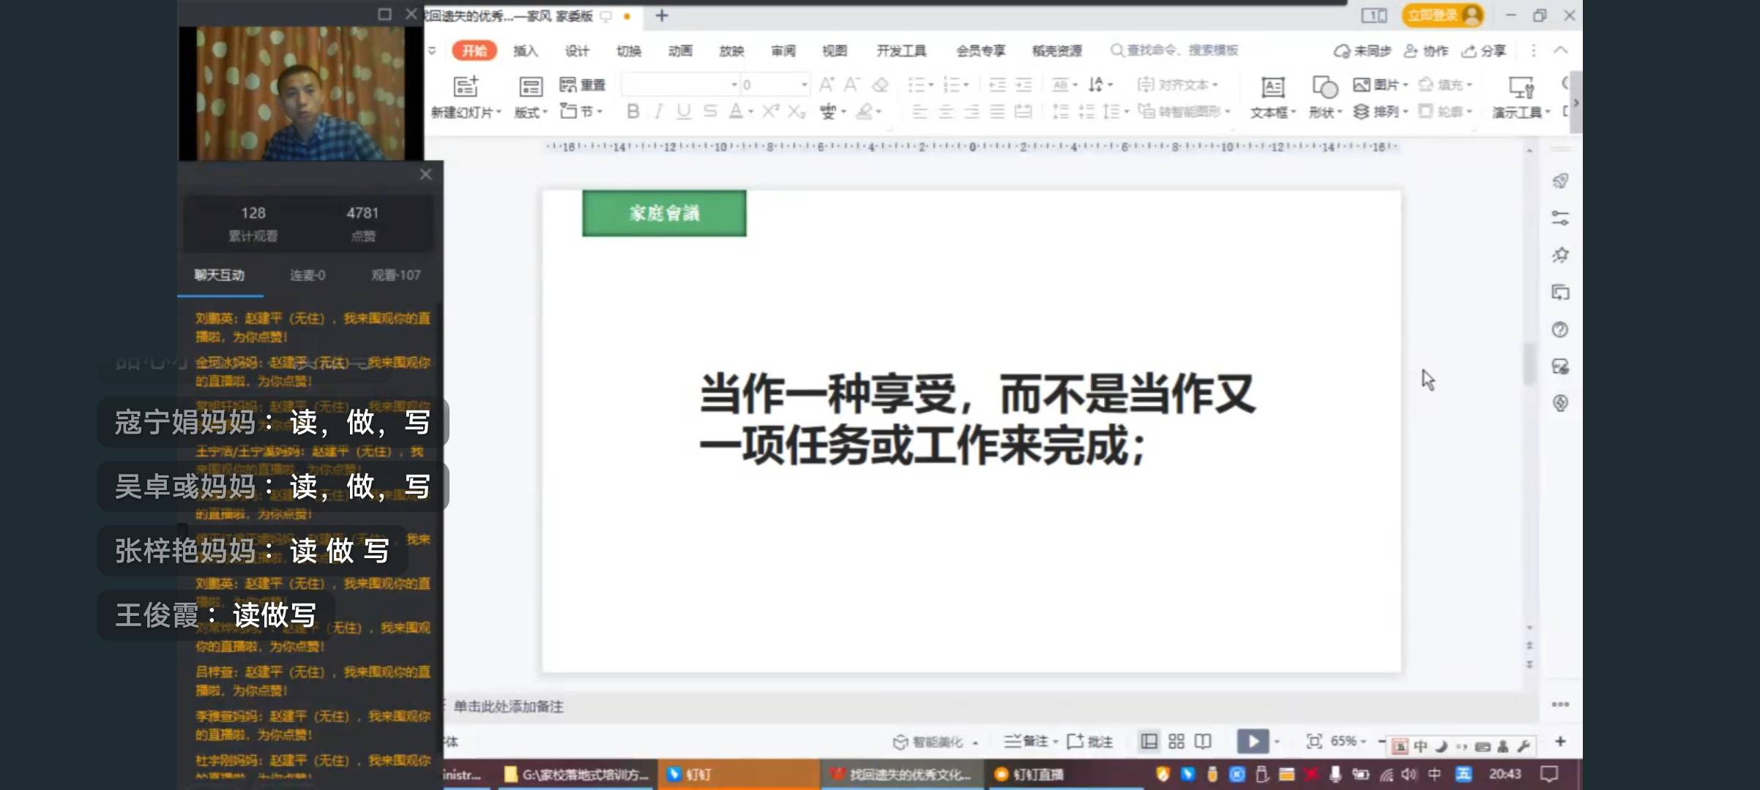This screenshot has height=790, width=1760.
Task: Toggle italic formatting
Action: (657, 112)
